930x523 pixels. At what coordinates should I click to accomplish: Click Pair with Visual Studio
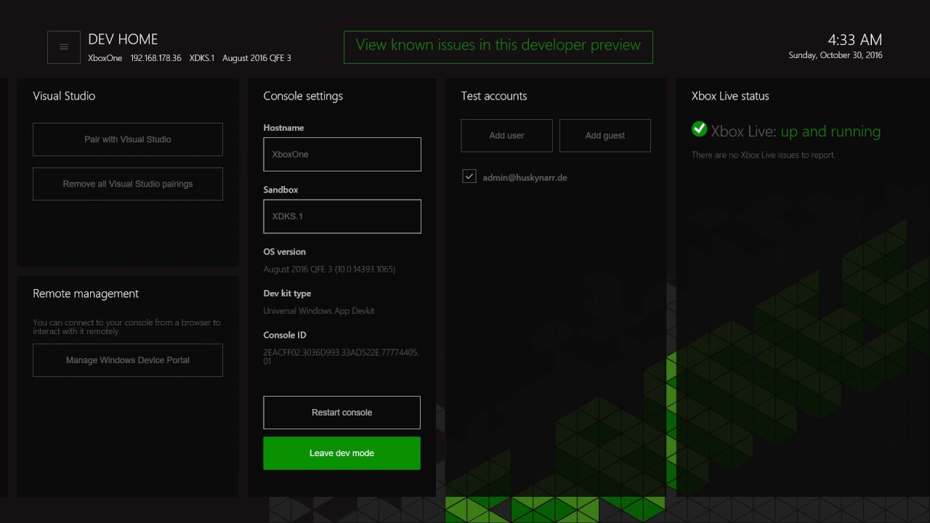(128, 139)
